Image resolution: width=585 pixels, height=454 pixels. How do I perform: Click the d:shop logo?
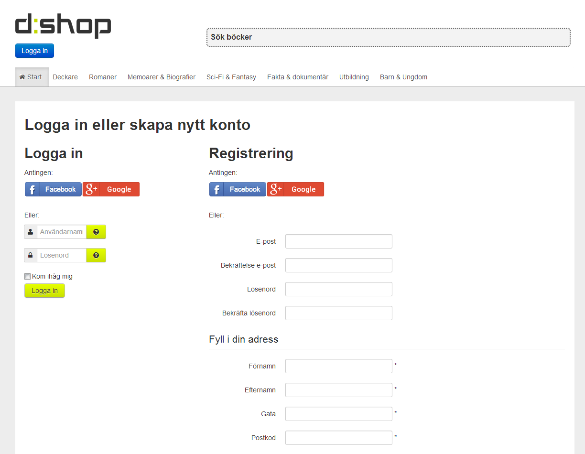click(x=63, y=26)
